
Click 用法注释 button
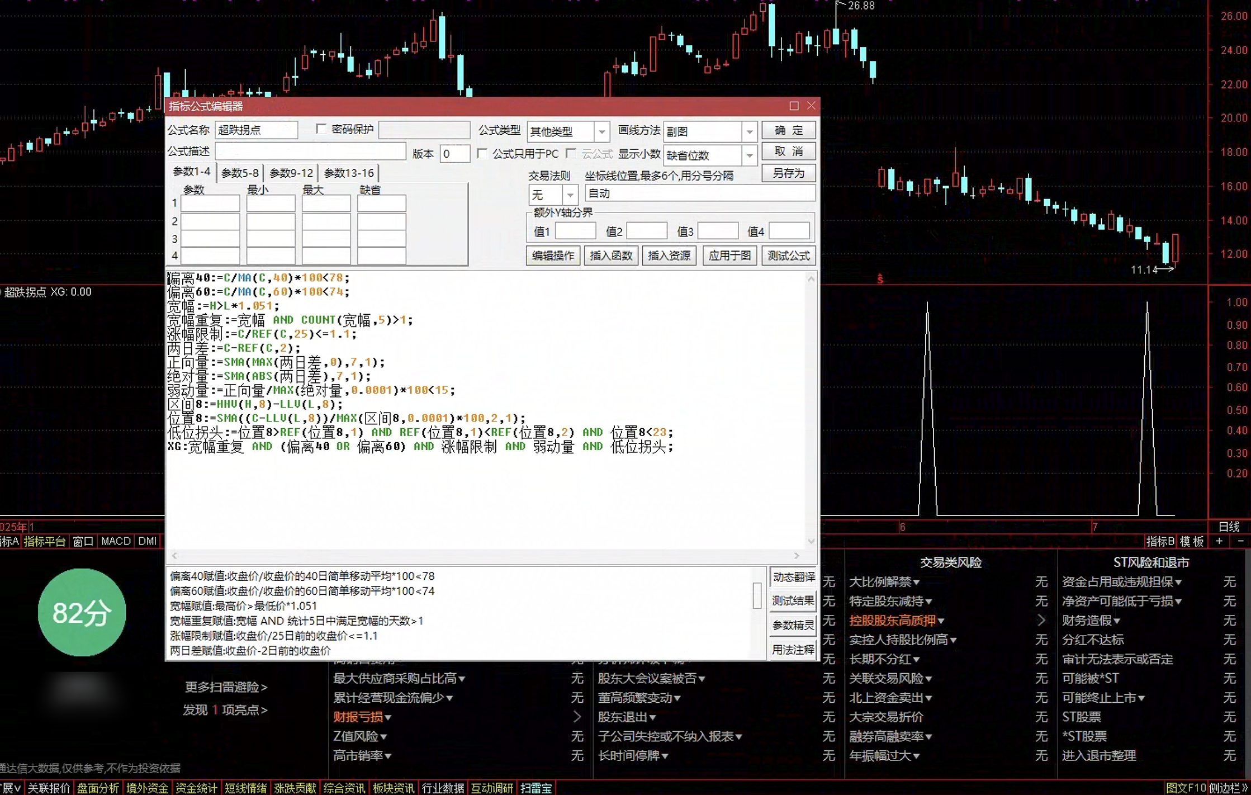point(793,650)
